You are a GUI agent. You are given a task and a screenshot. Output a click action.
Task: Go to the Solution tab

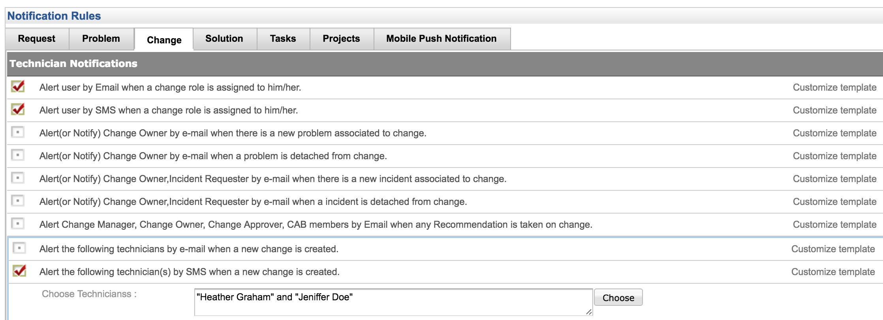pyautogui.click(x=224, y=39)
